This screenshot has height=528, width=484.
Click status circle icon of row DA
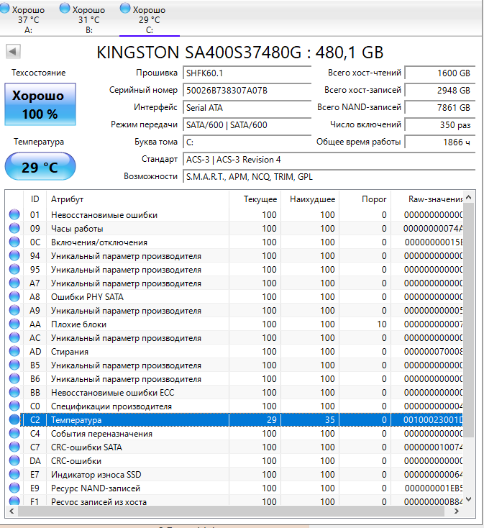coord(14,460)
